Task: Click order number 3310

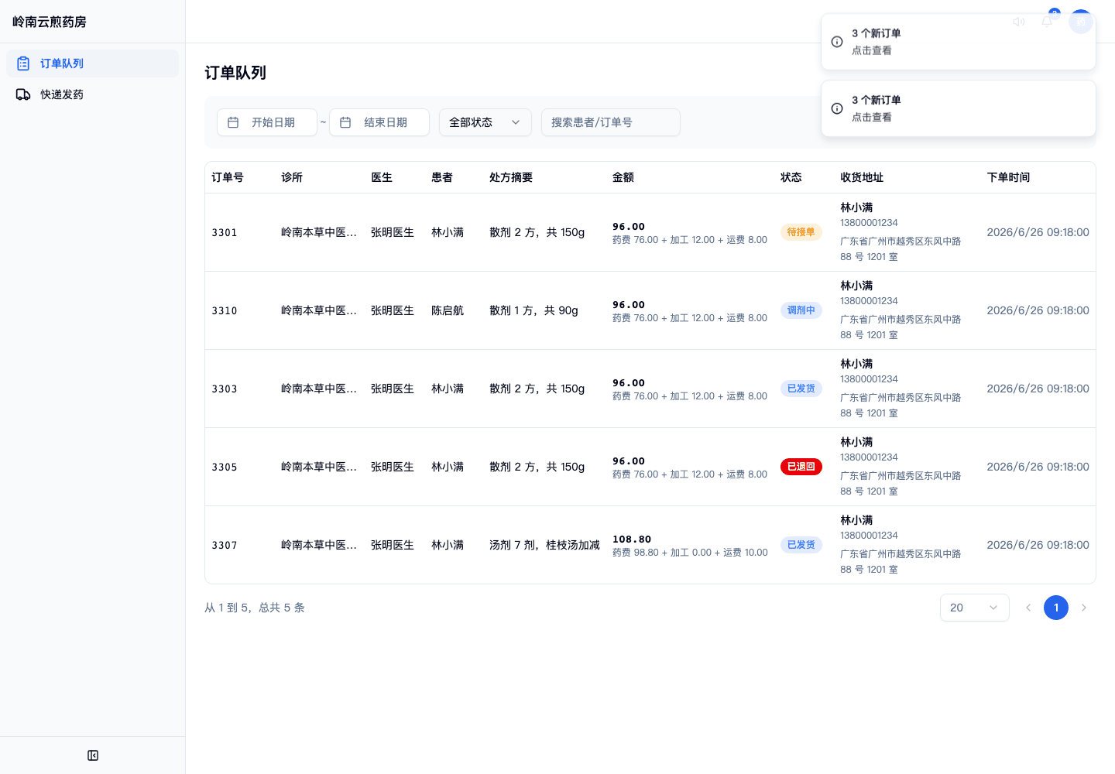Action: [x=225, y=310]
